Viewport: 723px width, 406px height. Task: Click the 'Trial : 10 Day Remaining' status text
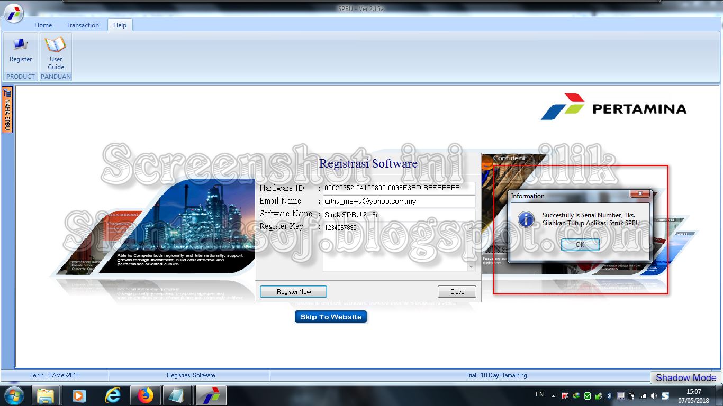click(496, 375)
